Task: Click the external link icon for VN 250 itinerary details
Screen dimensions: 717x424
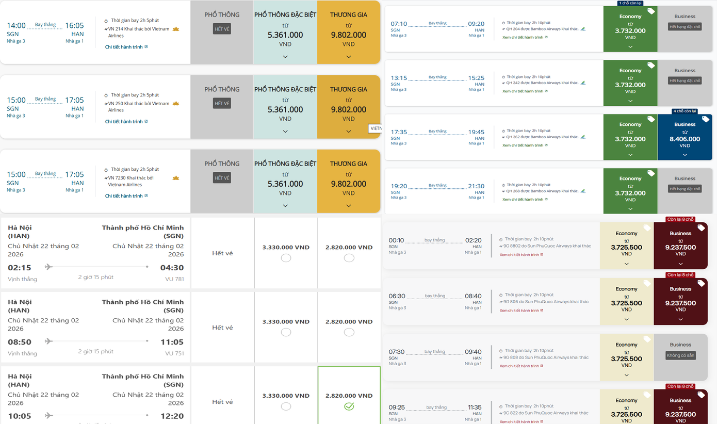Action: coord(146,122)
